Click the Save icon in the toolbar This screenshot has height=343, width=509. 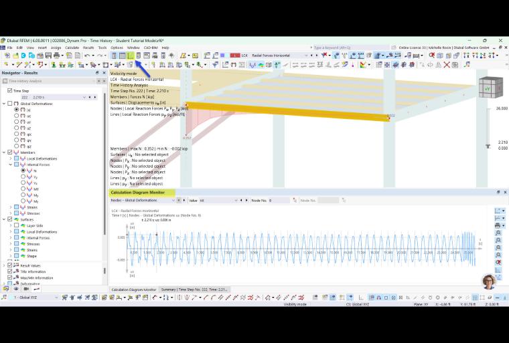pos(48,55)
